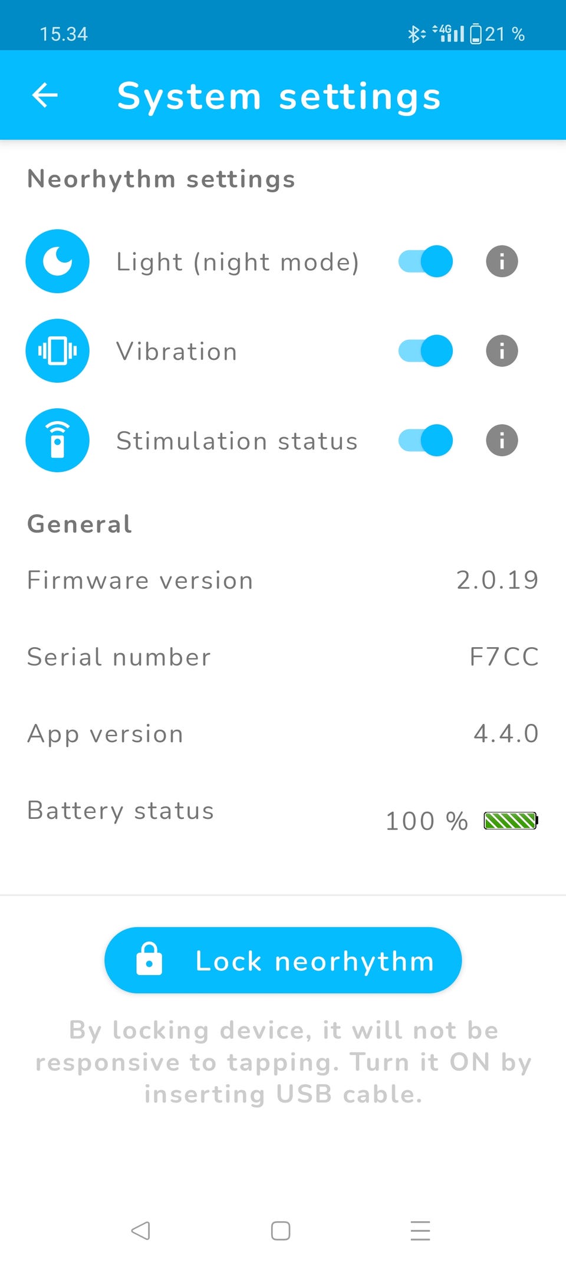Tap the back arrow in header
The image size is (566, 1266).
pyautogui.click(x=45, y=96)
